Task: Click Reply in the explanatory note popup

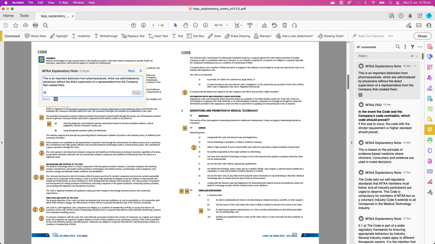Action: pos(131,71)
